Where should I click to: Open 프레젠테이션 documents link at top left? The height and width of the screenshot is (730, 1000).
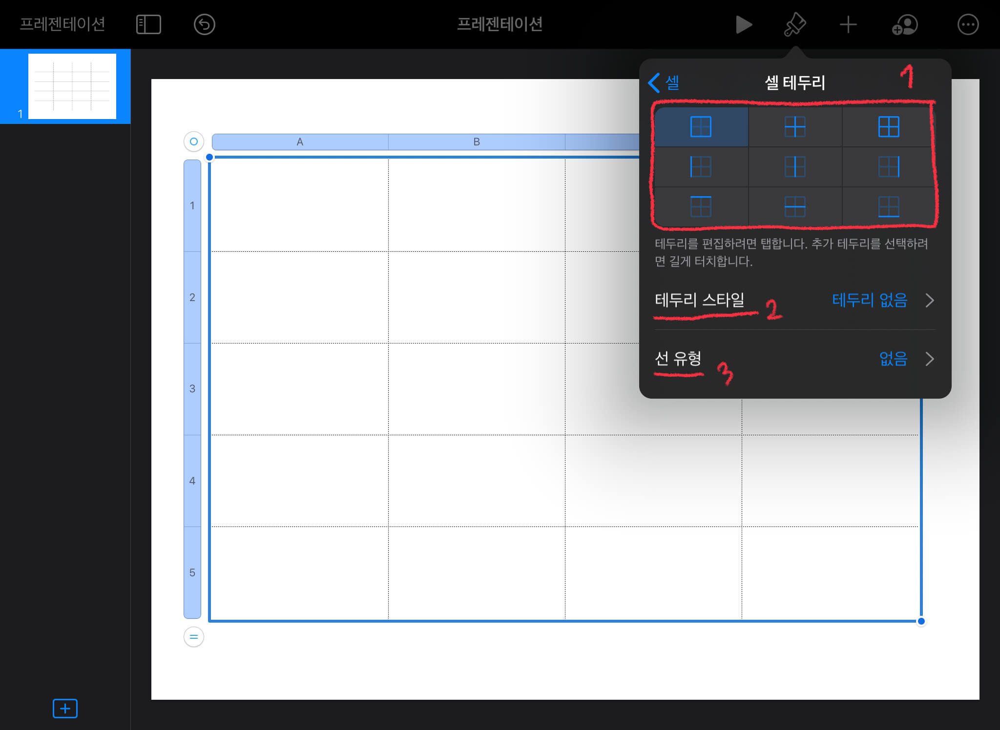[62, 24]
